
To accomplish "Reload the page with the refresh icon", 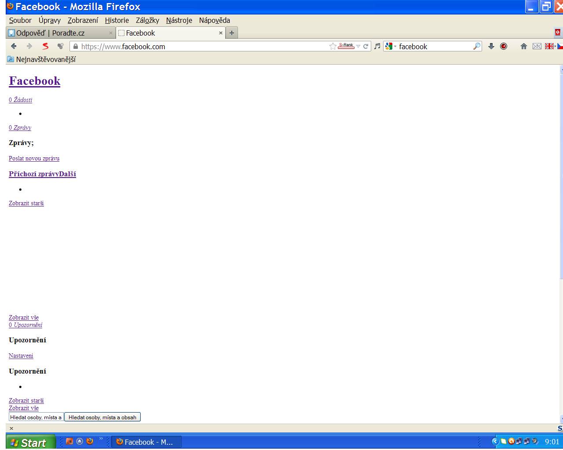I will pyautogui.click(x=366, y=46).
